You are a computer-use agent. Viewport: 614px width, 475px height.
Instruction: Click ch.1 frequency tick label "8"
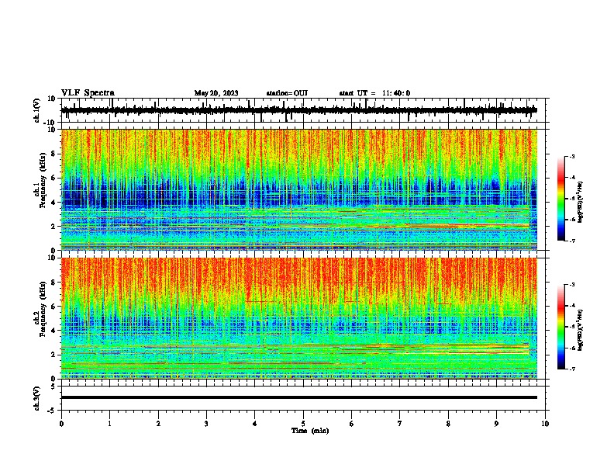point(53,154)
